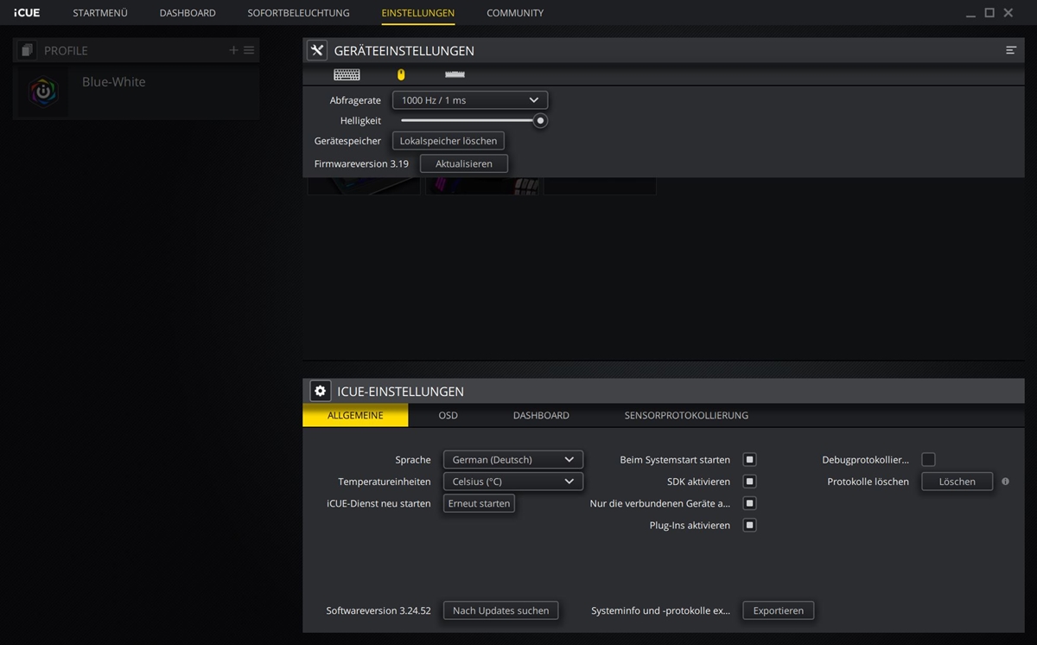Screen dimensions: 1037x645
Task: Toggle Nur die verbundenen Geräte checkbox
Action: [749, 503]
